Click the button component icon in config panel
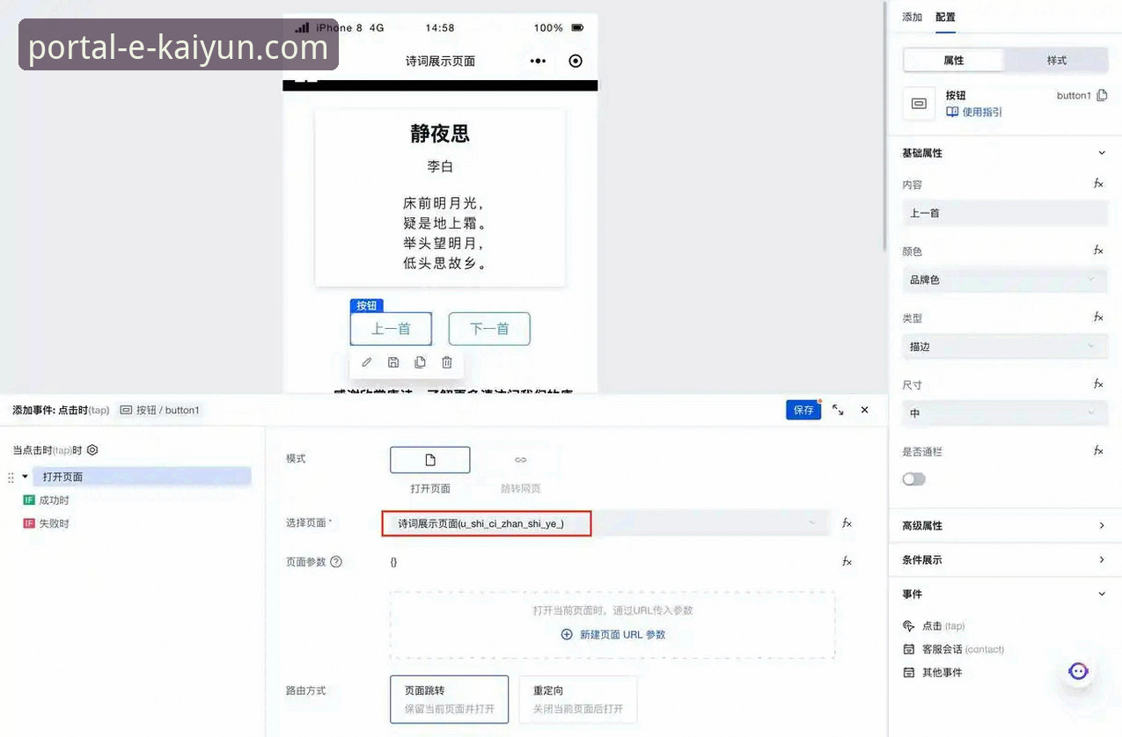The image size is (1122, 737). [919, 104]
